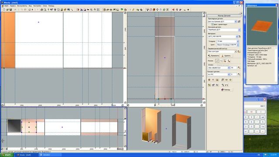Viewport: 279px width, 157px height.
Task: Click hammer icon in Уголки row
Action: 239,68
